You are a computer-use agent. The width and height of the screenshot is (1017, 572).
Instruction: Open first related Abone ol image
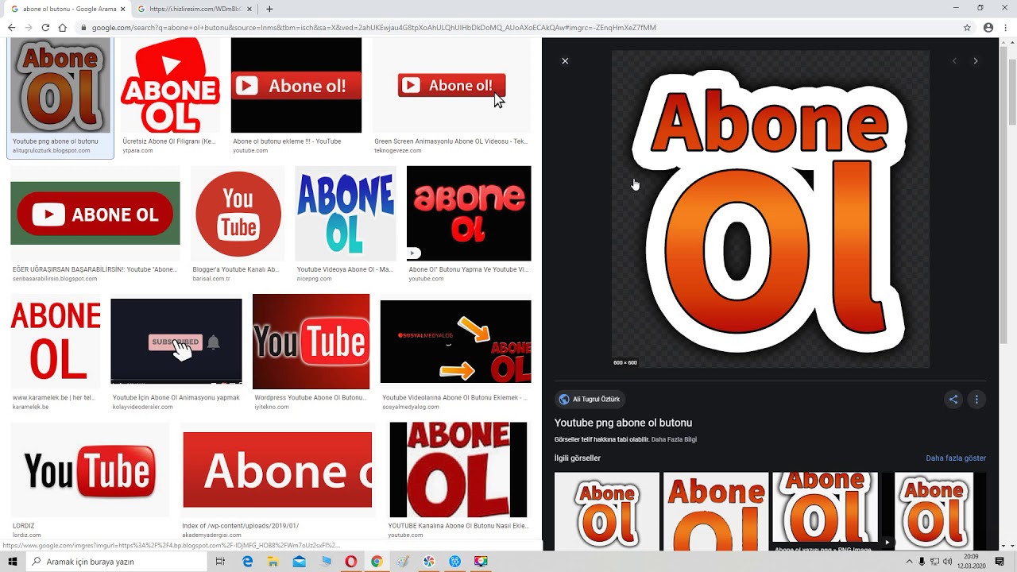(607, 511)
